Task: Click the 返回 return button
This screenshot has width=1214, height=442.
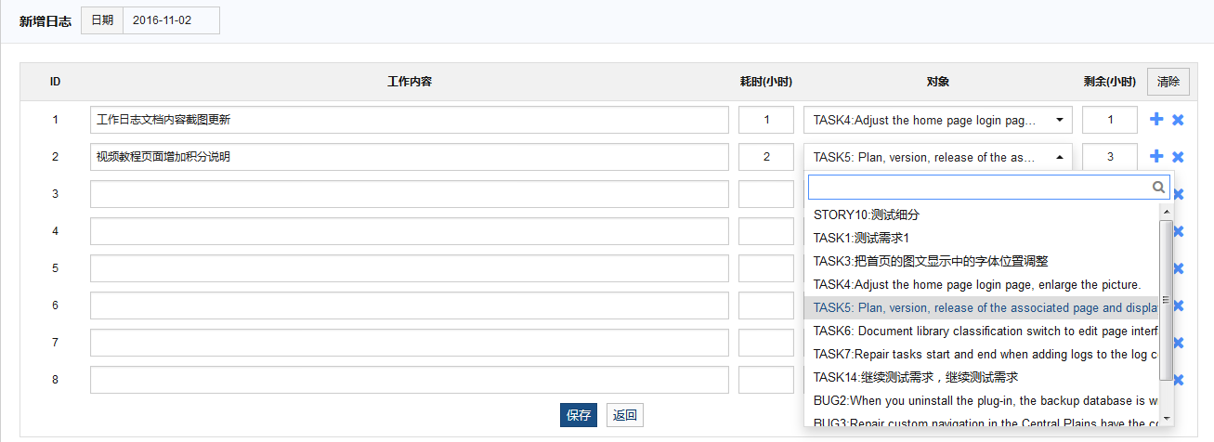Action: (625, 415)
